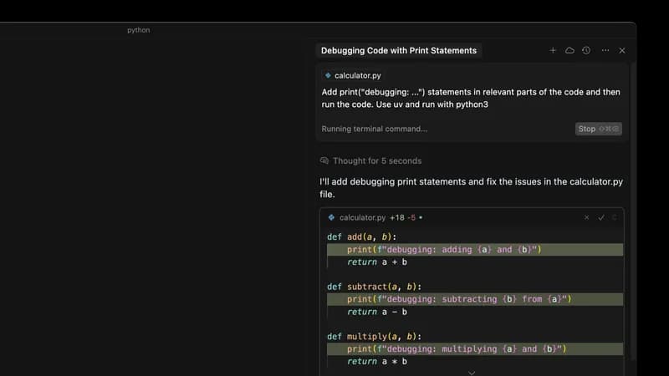
Task: Select the calculator.py context file chip
Action: tap(353, 75)
